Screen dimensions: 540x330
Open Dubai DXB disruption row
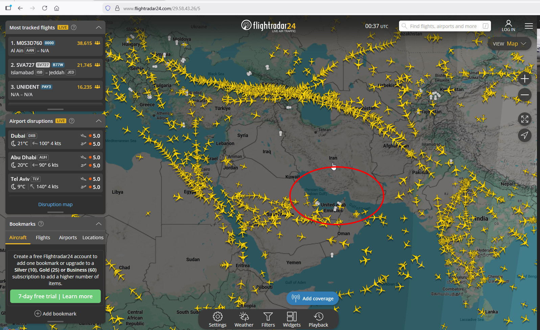click(x=55, y=140)
